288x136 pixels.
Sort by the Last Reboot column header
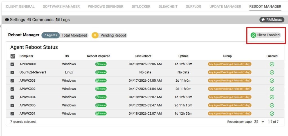pos(143,56)
